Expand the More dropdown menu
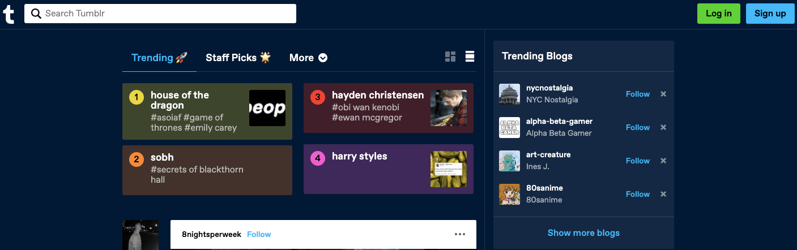Image resolution: width=797 pixels, height=250 pixels. [x=308, y=58]
